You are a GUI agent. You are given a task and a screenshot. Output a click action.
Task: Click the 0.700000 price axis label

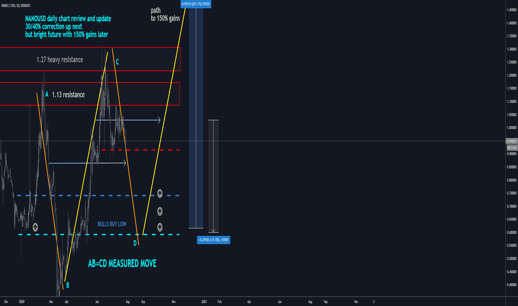512,206
